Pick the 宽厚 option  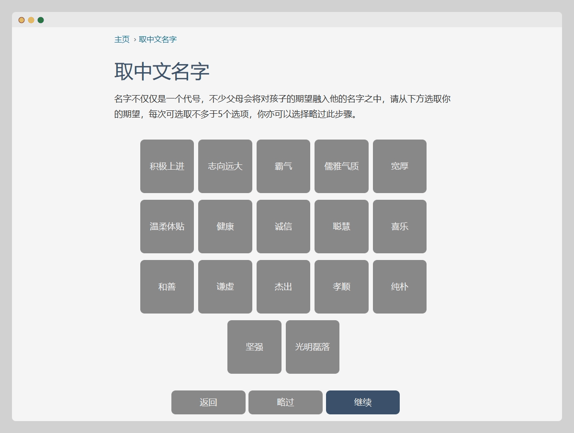tap(399, 166)
